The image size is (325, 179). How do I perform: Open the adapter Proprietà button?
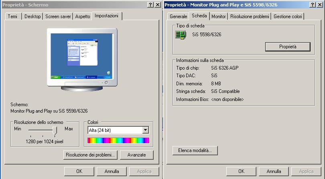(288, 47)
